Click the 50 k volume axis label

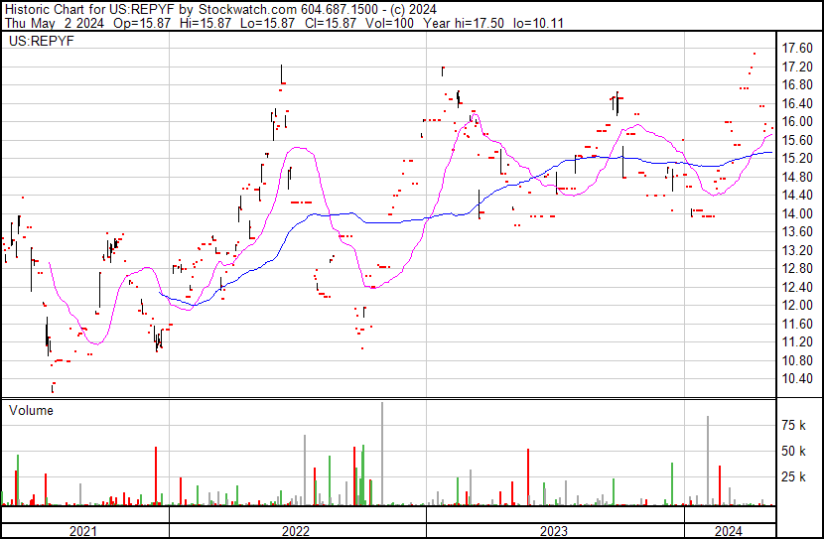(x=794, y=451)
